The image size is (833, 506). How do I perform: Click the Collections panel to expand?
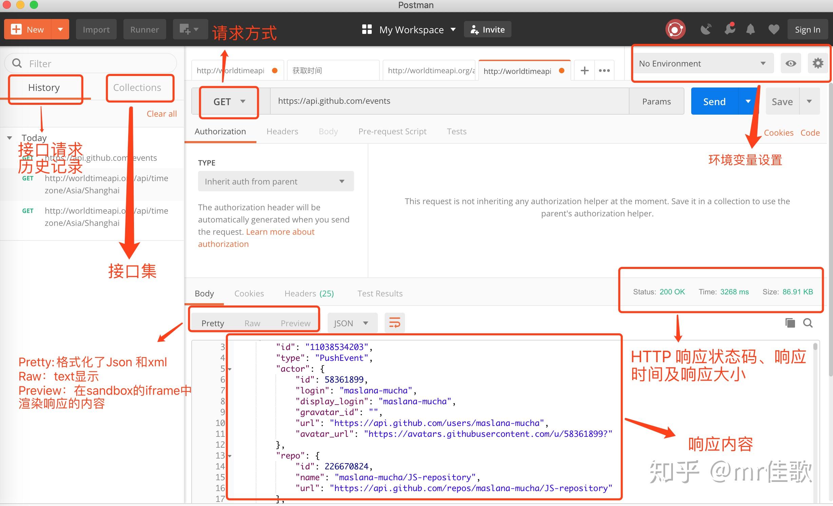coord(137,87)
